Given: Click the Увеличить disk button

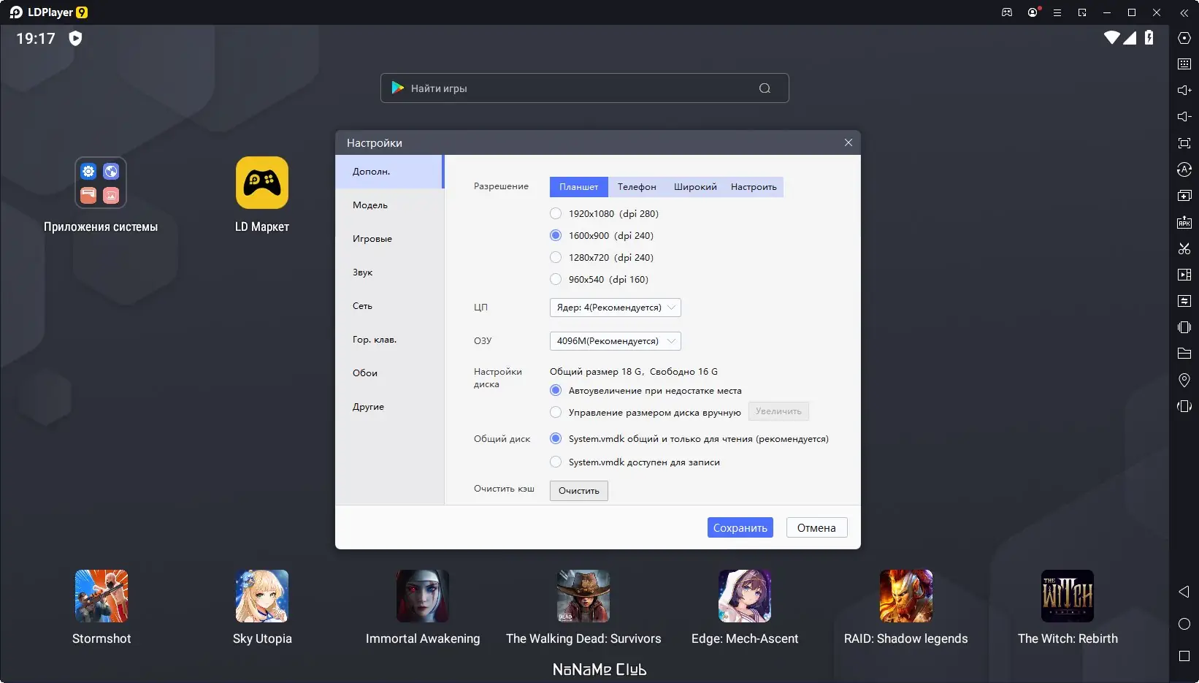Looking at the screenshot, I should (778, 411).
